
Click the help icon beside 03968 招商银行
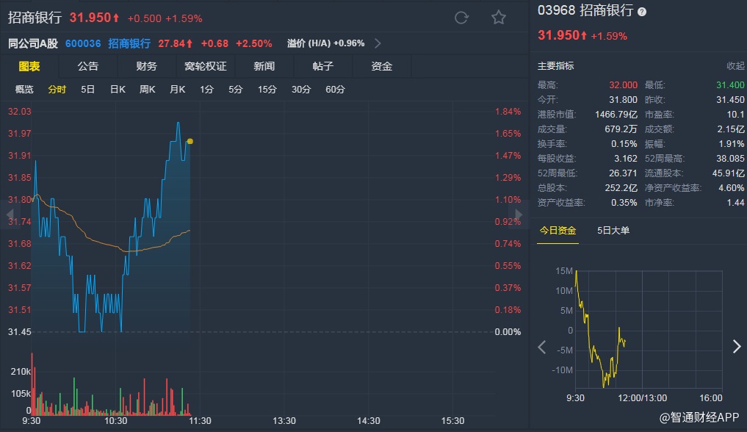coord(642,12)
